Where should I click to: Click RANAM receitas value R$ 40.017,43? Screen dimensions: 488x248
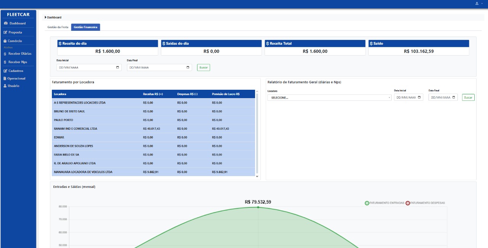coord(151,129)
